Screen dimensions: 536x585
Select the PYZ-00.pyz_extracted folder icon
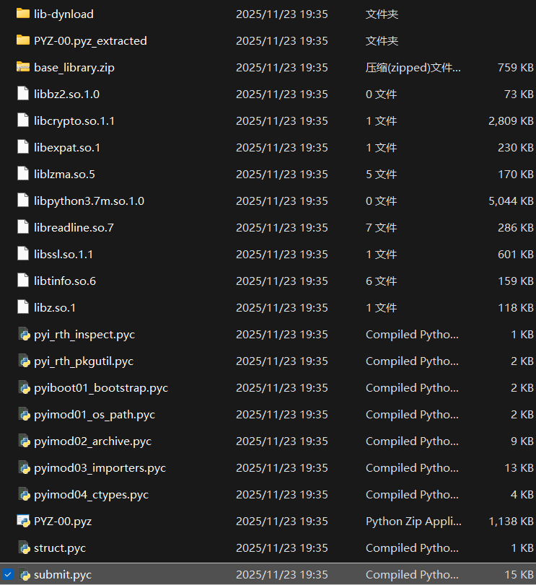(x=23, y=40)
